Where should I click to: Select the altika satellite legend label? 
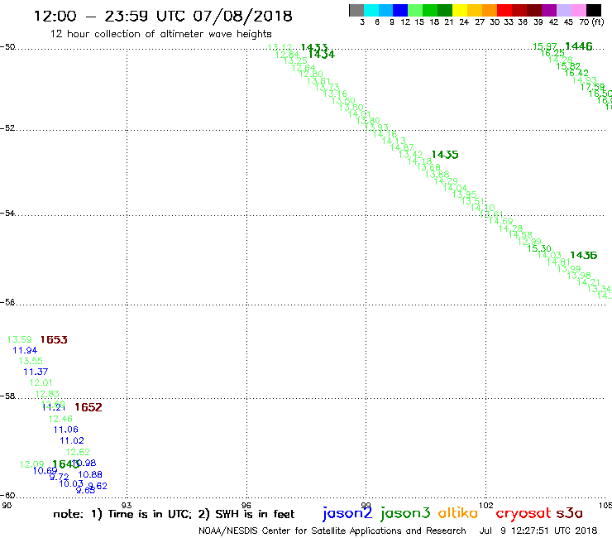(x=458, y=513)
